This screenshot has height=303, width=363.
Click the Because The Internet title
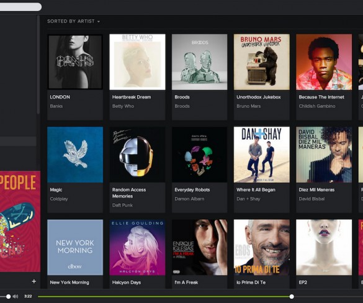tap(321, 97)
